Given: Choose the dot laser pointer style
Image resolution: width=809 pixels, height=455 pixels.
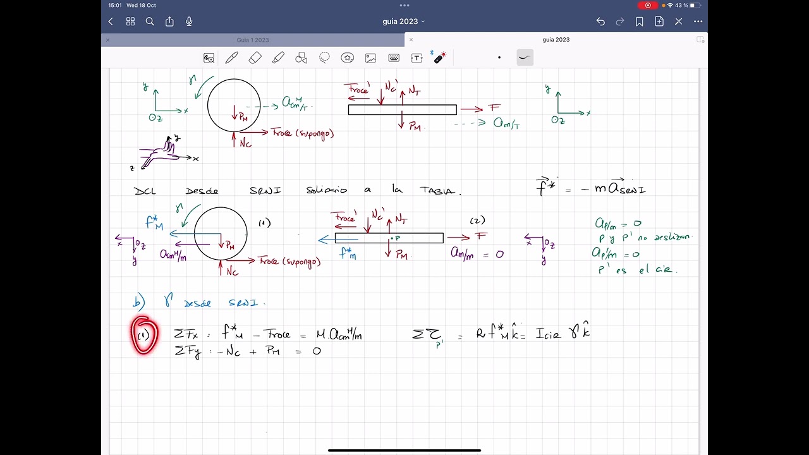Looking at the screenshot, I should point(499,58).
